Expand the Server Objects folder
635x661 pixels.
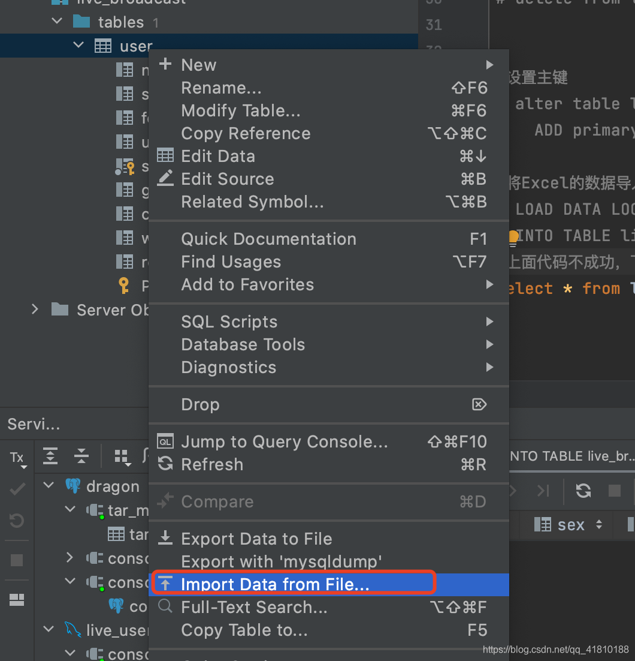(35, 310)
